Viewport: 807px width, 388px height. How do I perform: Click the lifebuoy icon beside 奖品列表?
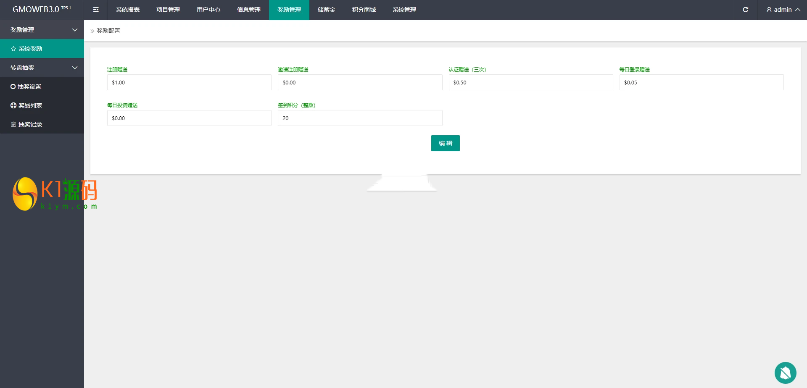pyautogui.click(x=13, y=105)
